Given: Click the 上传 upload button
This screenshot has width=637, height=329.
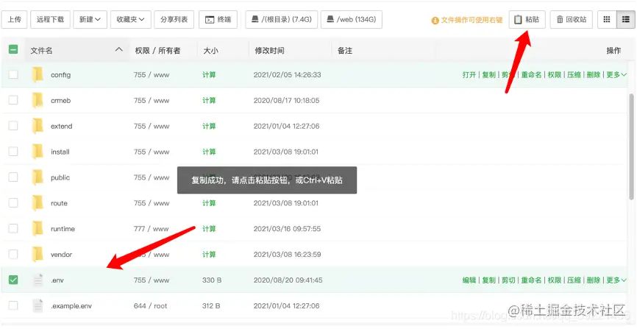Looking at the screenshot, I should [14, 20].
